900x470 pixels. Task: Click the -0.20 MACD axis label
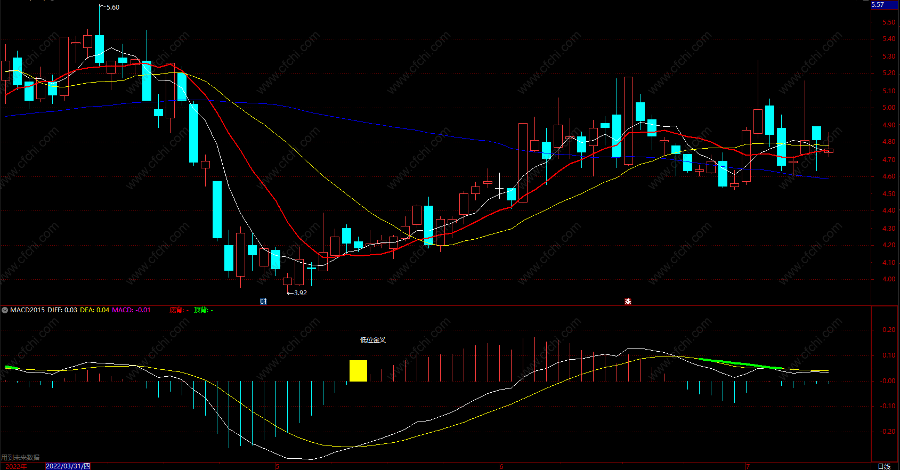[888, 432]
